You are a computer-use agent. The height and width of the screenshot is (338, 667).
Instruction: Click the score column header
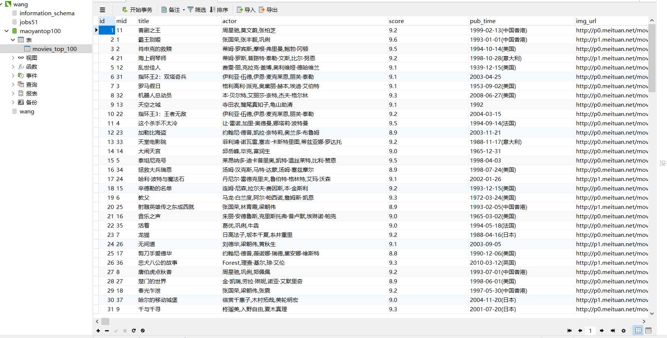coord(428,21)
